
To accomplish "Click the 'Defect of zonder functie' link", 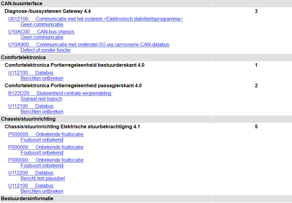I will [45, 50].
